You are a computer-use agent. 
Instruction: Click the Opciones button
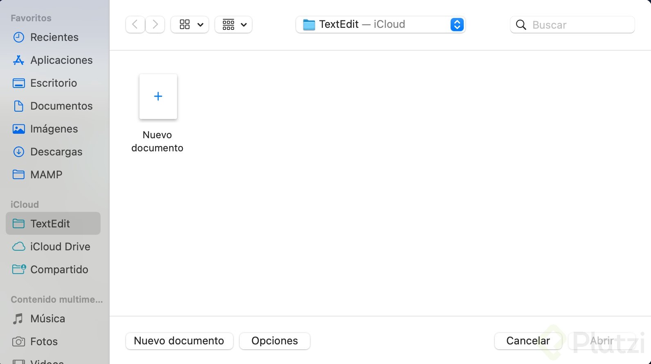click(274, 341)
